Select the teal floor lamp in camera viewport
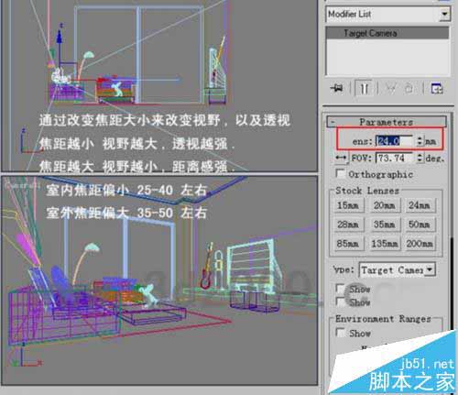458x395 pixels. (x=86, y=263)
